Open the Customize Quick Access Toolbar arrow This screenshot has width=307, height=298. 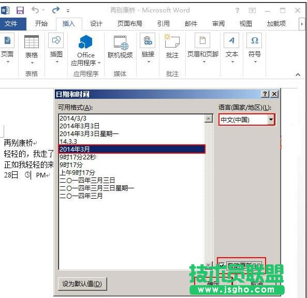click(68, 10)
